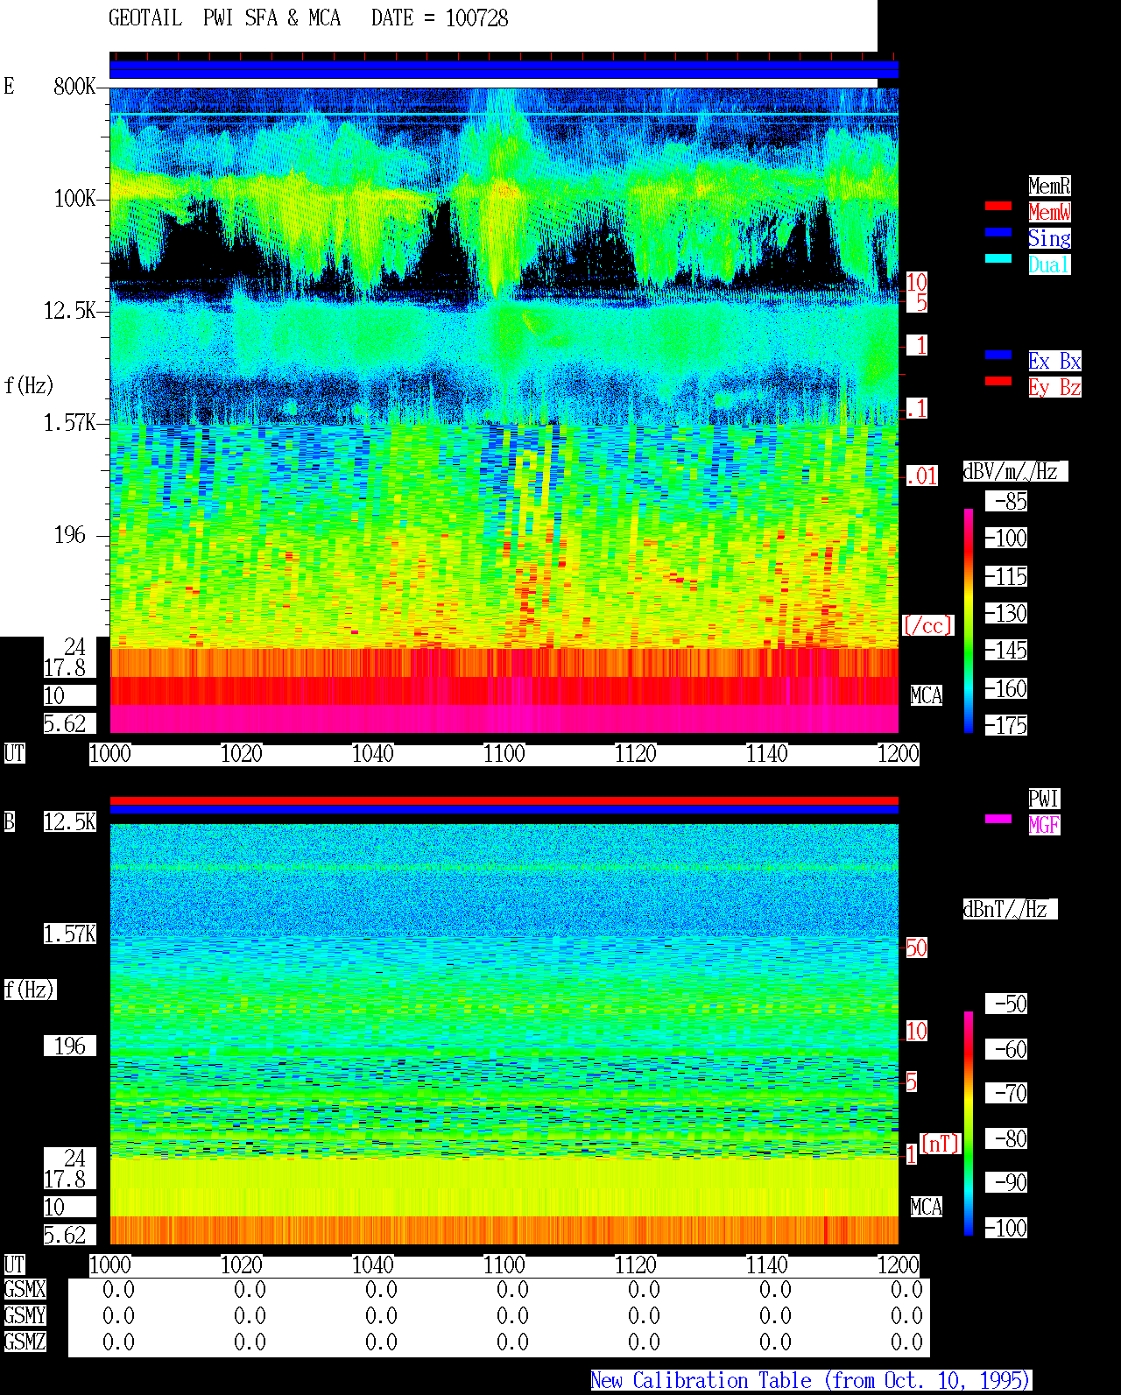Viewport: 1121px width, 1395px height.
Task: Click the -85 value on the electric color scale
Action: [1006, 502]
